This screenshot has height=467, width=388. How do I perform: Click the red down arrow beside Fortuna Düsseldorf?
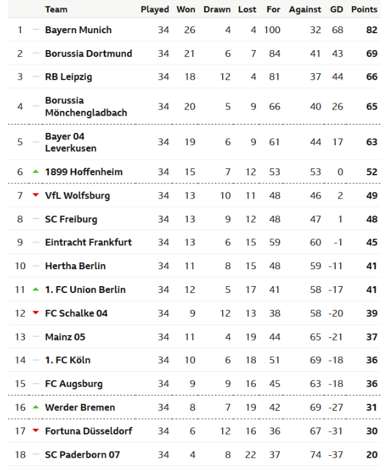[x=36, y=431]
